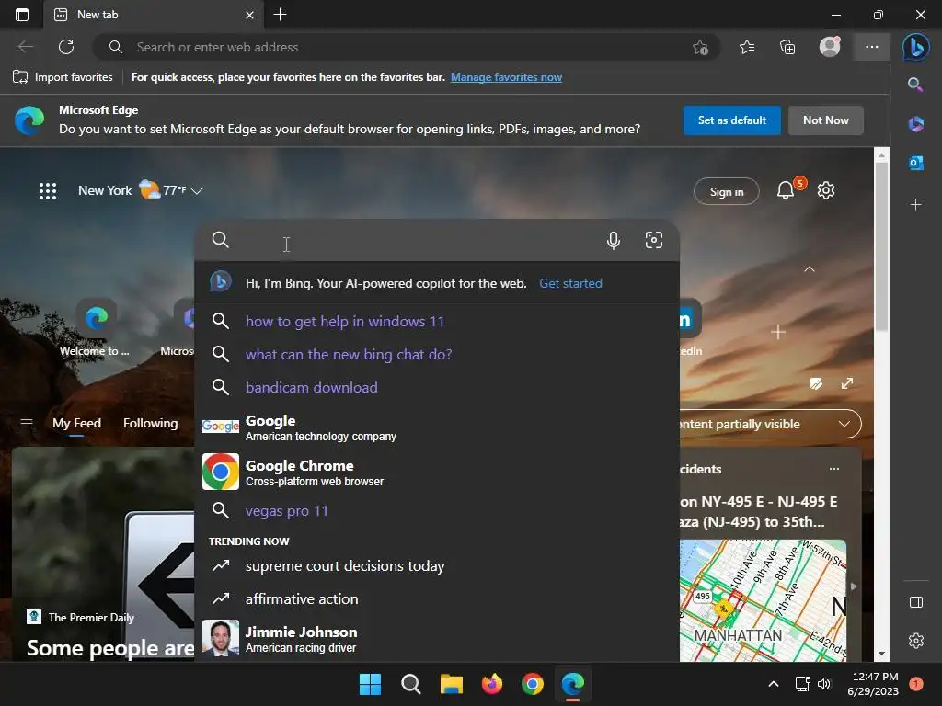Open volume control in system tray
This screenshot has width=942, height=706.
(824, 684)
